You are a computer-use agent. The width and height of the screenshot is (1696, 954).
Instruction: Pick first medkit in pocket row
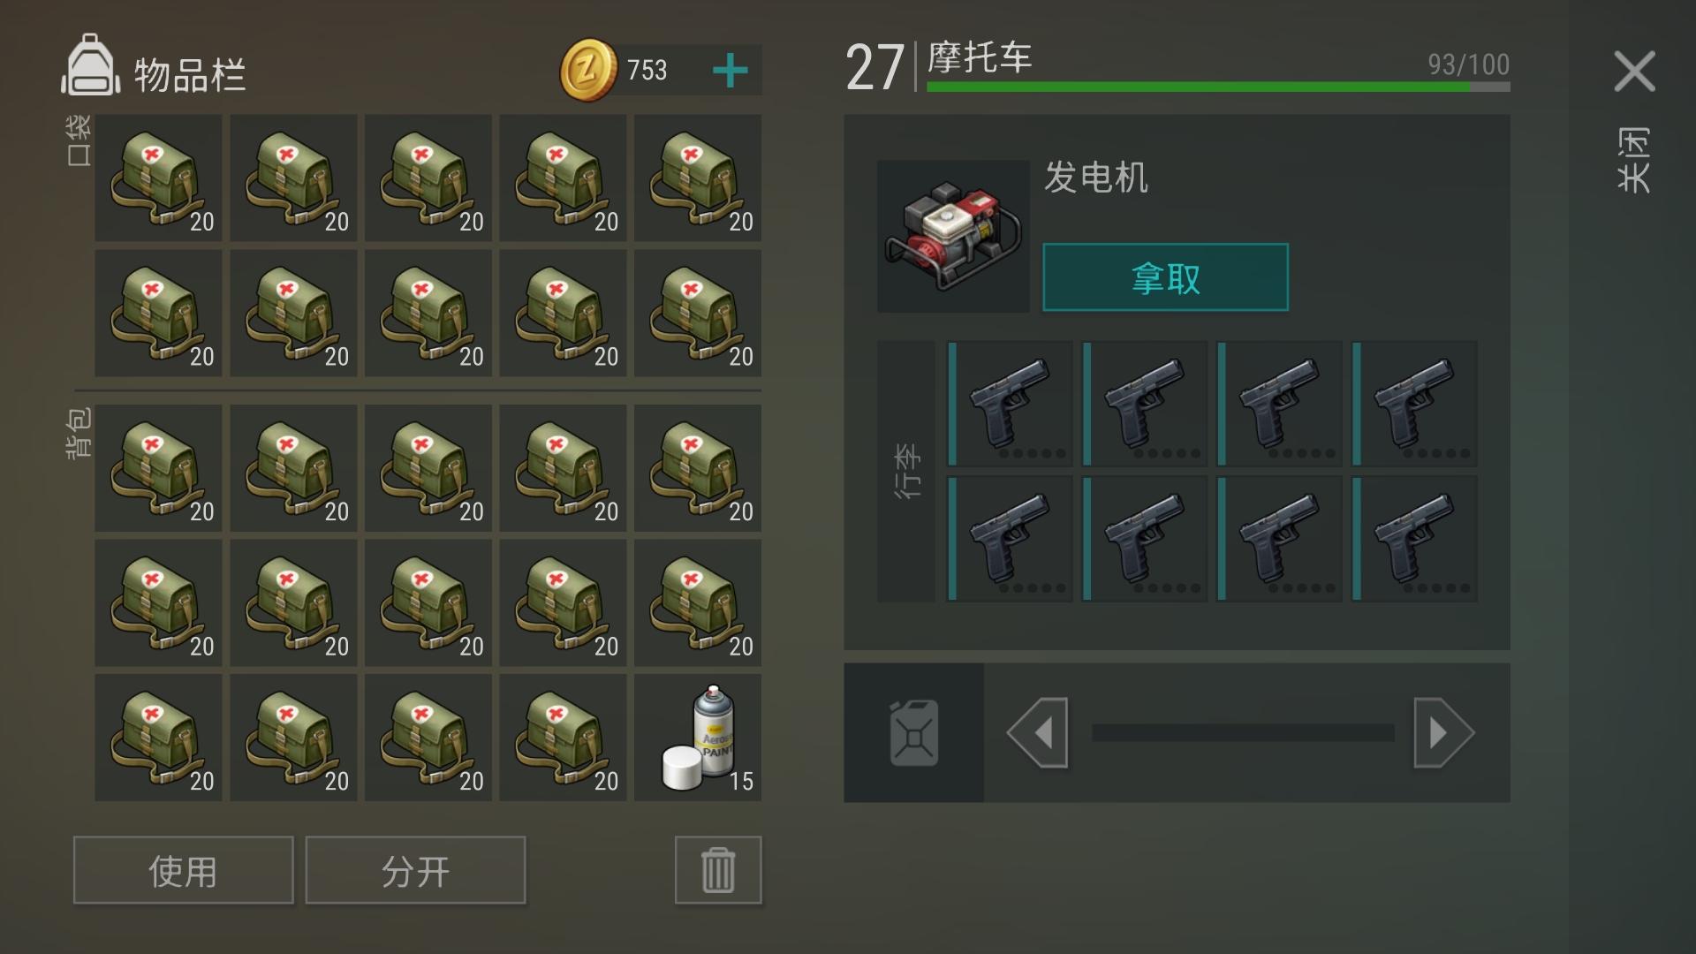tap(159, 178)
